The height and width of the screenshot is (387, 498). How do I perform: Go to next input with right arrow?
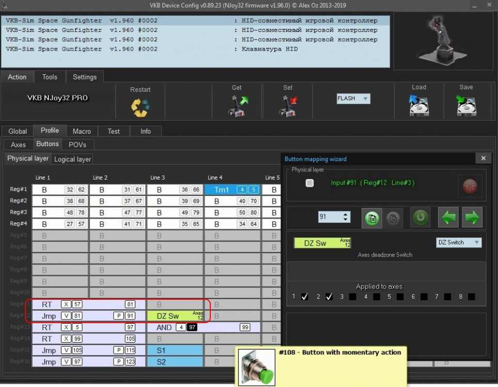472,217
